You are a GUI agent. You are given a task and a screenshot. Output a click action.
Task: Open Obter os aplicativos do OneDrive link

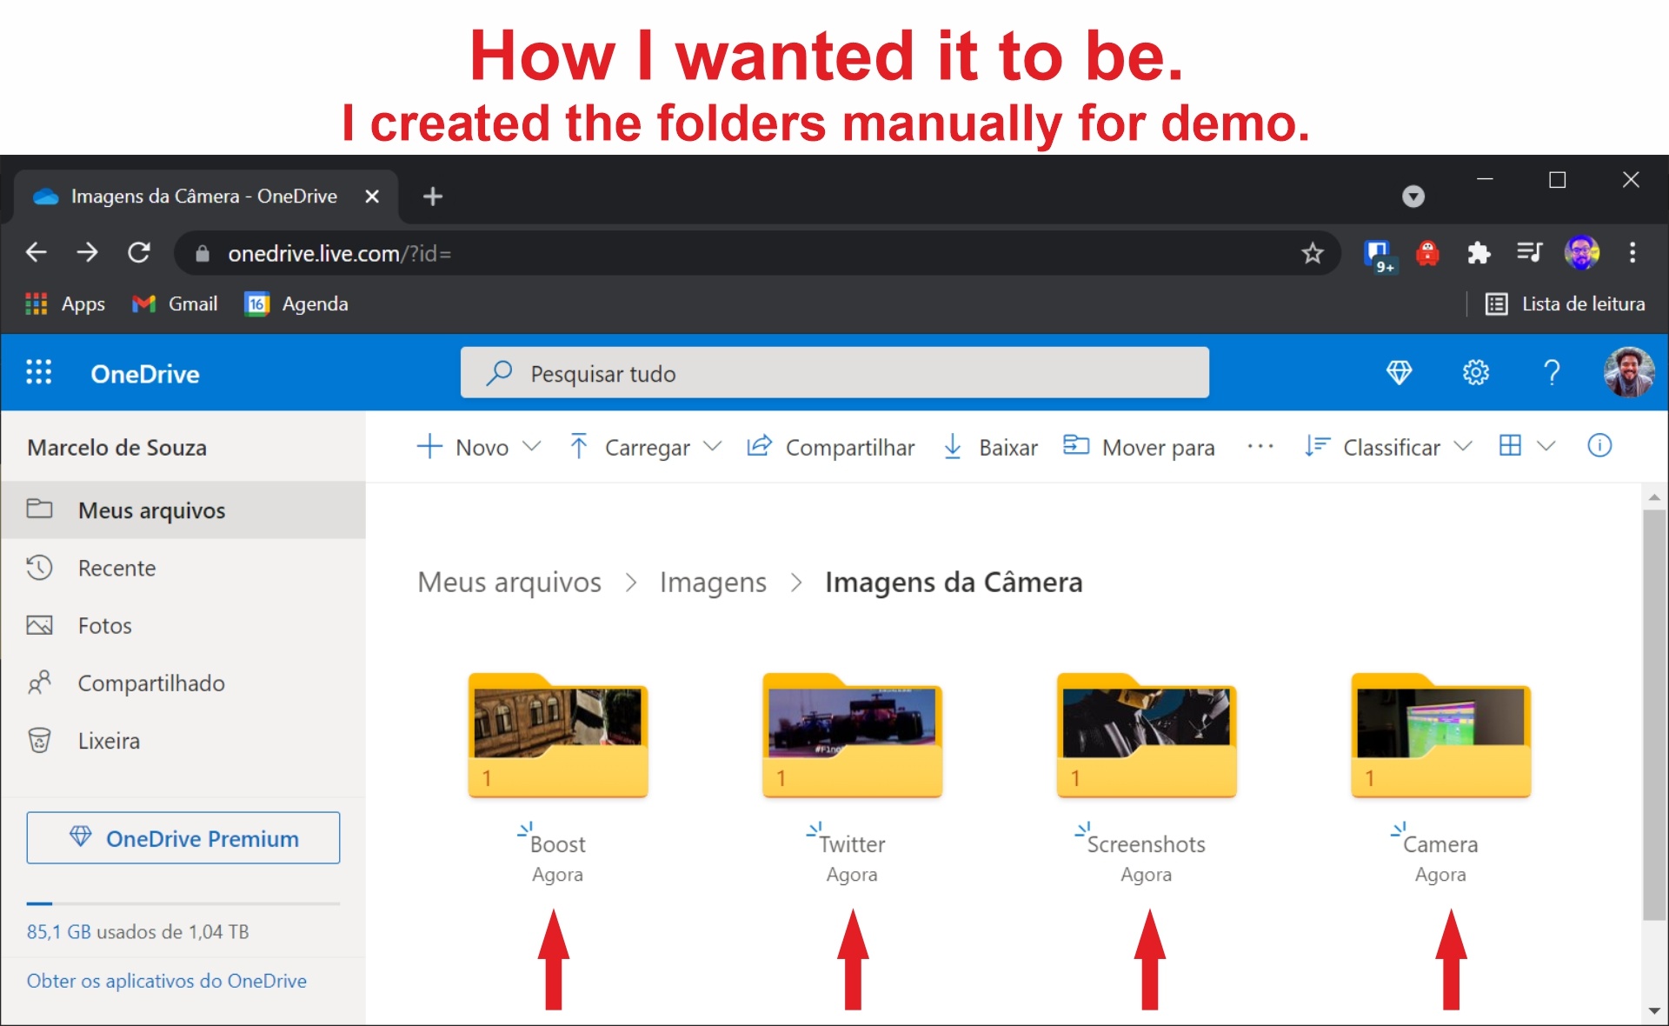tap(167, 981)
